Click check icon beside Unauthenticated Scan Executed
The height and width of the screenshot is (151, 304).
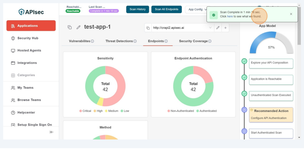click(244, 94)
